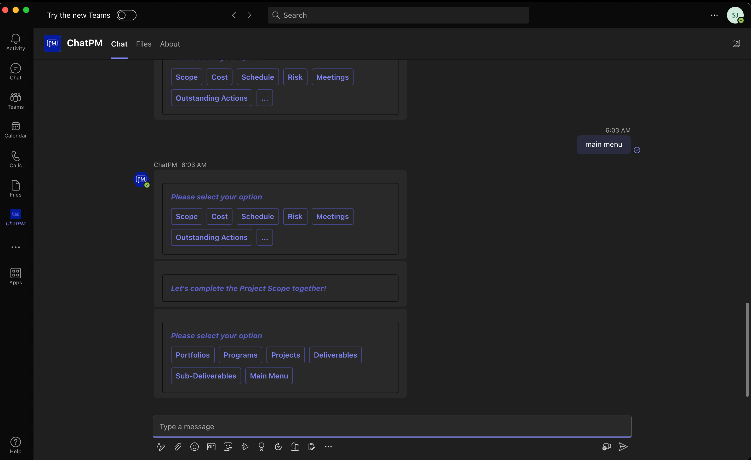Screen dimensions: 751x460
Task: Open the Sticker picker
Action: pyautogui.click(x=228, y=447)
